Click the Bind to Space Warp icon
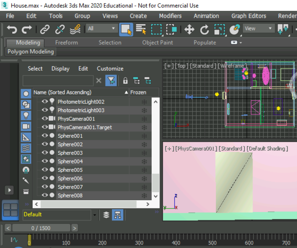 pos(75,29)
